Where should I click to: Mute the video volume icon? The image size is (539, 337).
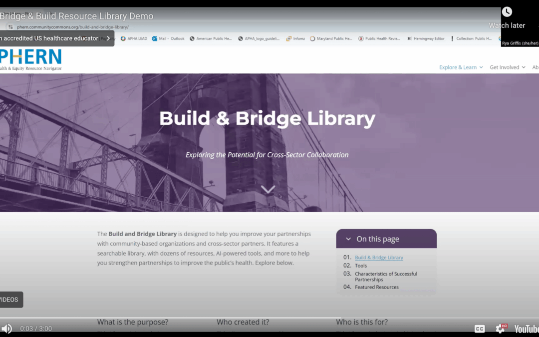6,329
